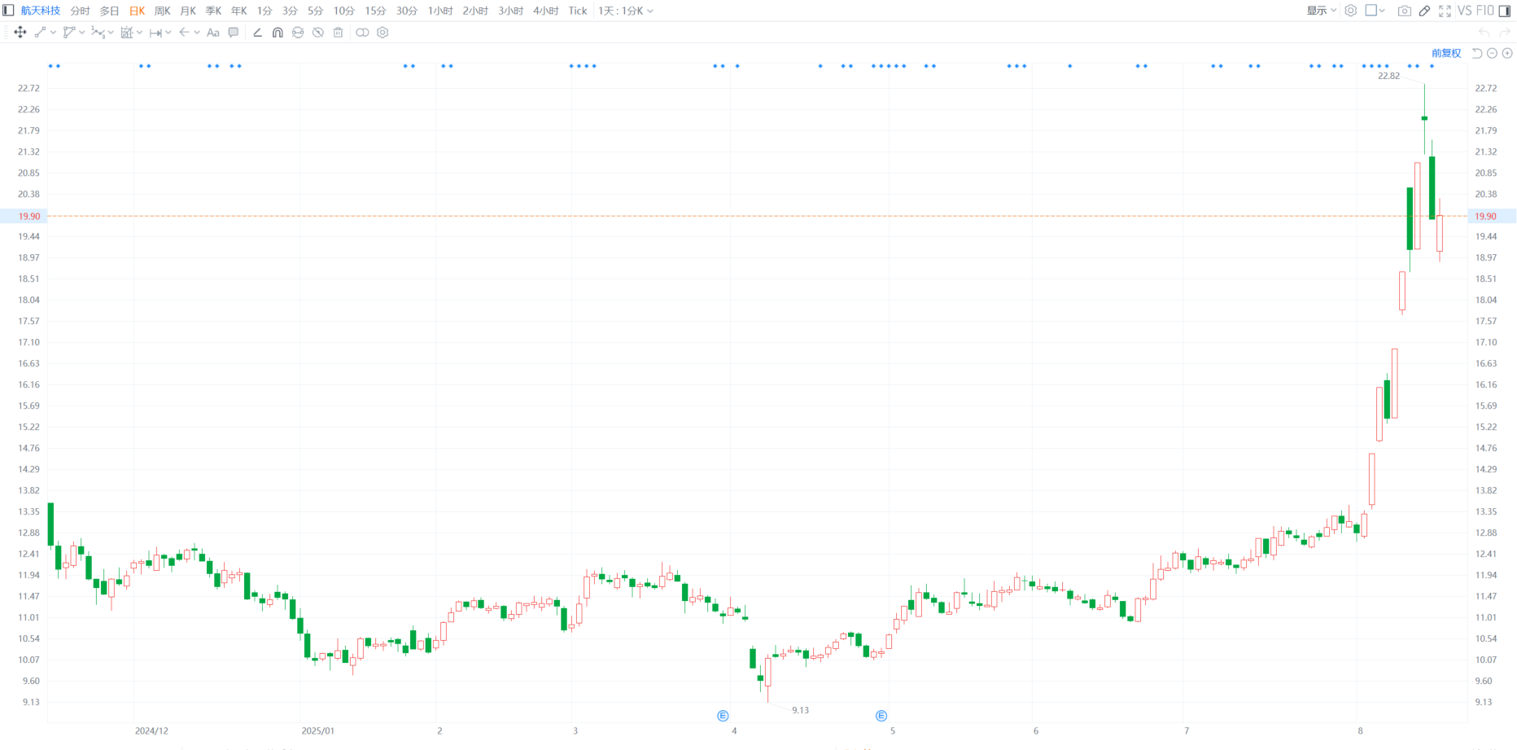Toggle hide drawings eye icon

tap(318, 33)
